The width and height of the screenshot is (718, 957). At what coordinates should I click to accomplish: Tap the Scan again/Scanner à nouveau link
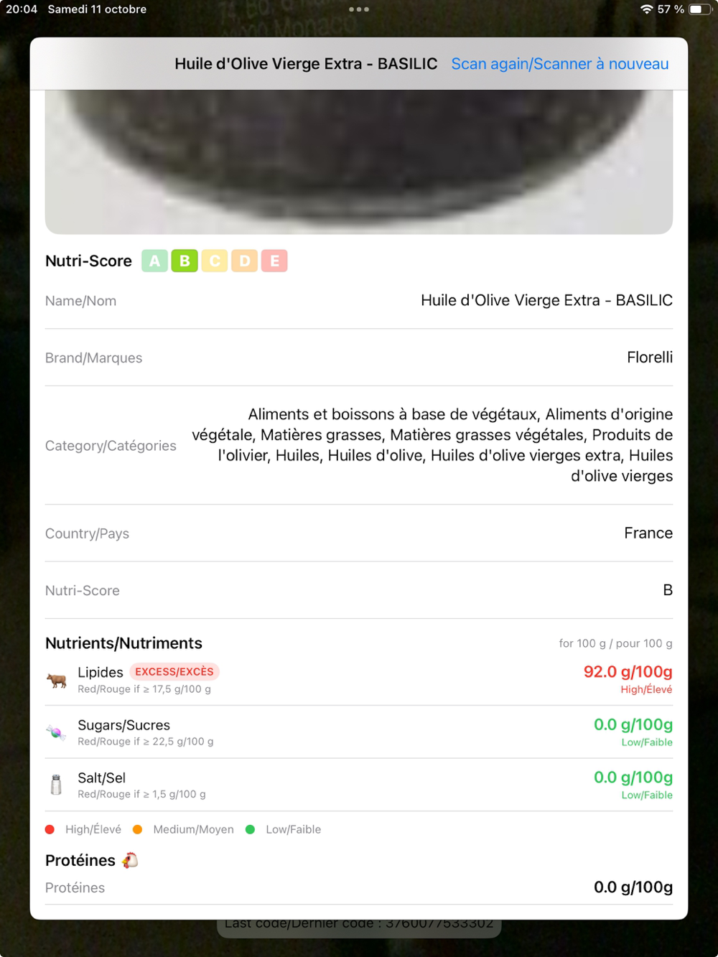pyautogui.click(x=559, y=64)
